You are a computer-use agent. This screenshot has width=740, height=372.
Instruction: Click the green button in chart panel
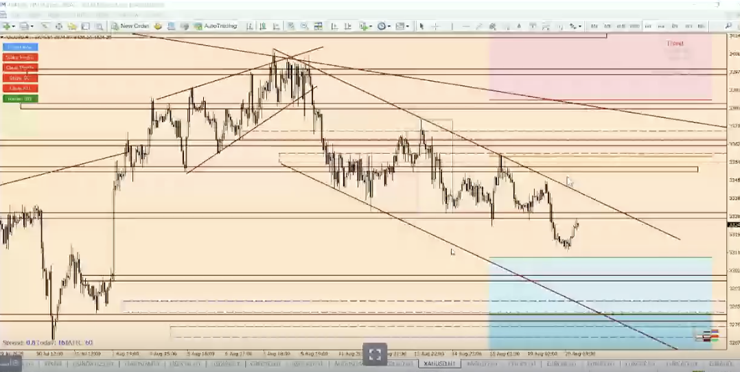tap(20, 99)
